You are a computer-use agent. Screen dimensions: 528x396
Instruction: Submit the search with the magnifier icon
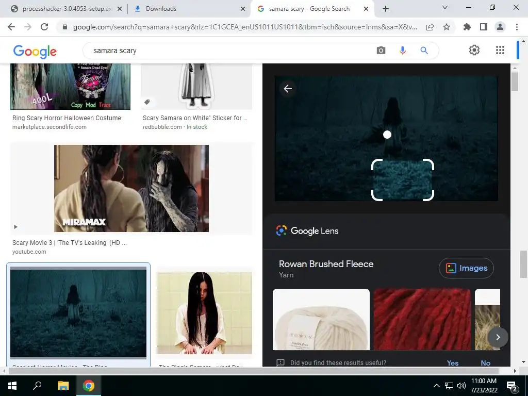[x=424, y=51]
